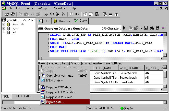This screenshot has width=169, height=111.
Task: Choose Copy as HTML-table
Action: (x=65, y=92)
